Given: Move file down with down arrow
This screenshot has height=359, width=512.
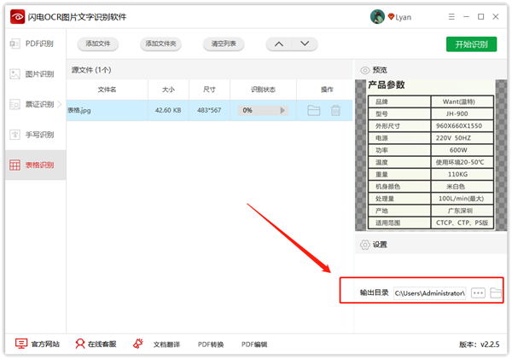Looking at the screenshot, I should point(303,44).
